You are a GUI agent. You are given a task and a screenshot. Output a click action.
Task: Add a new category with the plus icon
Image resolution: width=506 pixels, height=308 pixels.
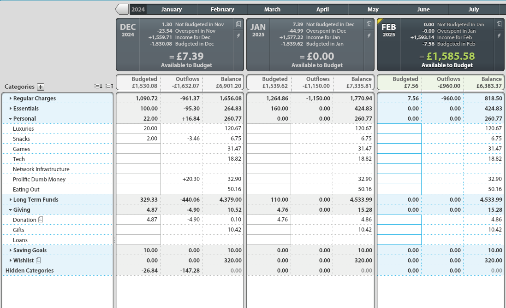(40, 87)
